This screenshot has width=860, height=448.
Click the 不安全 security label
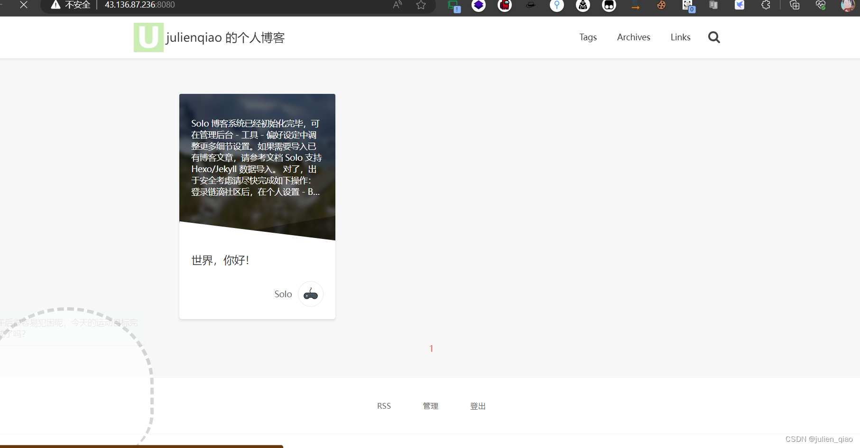pyautogui.click(x=78, y=5)
